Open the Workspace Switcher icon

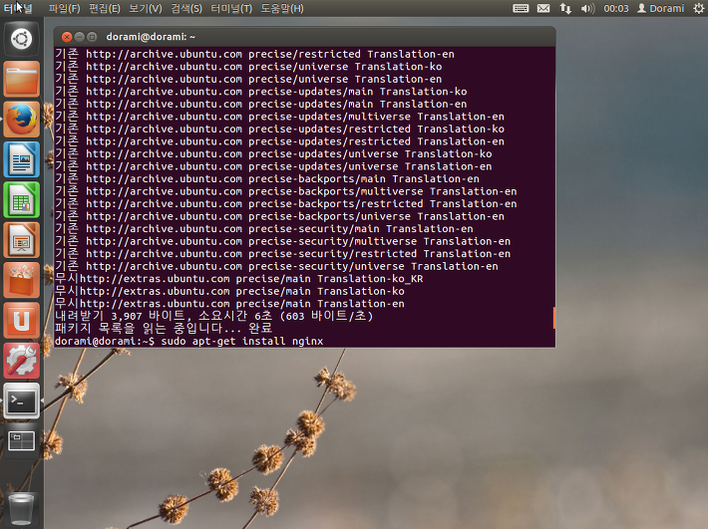pos(21,440)
